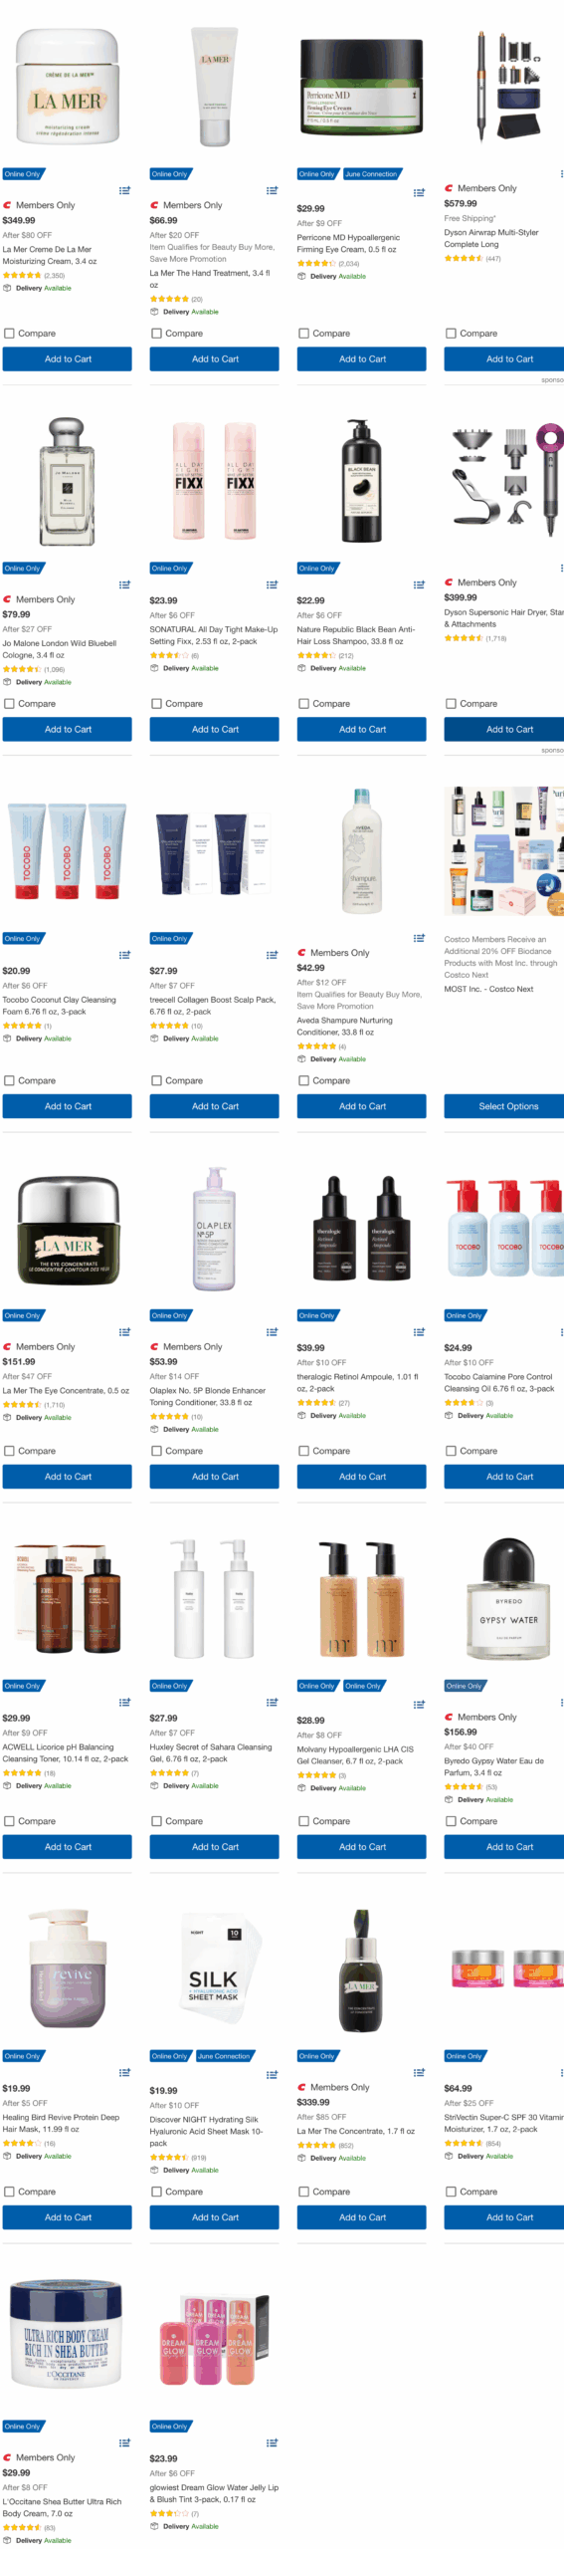The image size is (564, 2549).
Task: Click list icon for Aveda Shampure Conditioner
Action: 419,938
